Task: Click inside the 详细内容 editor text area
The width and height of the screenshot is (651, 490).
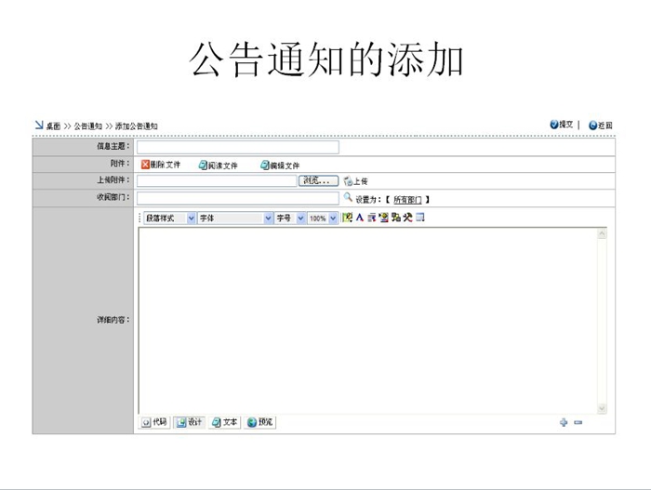Action: click(368, 321)
